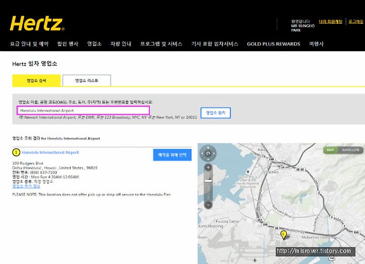
Task: Click the MR SUNGHO PARK welcome text
Action: (303, 28)
